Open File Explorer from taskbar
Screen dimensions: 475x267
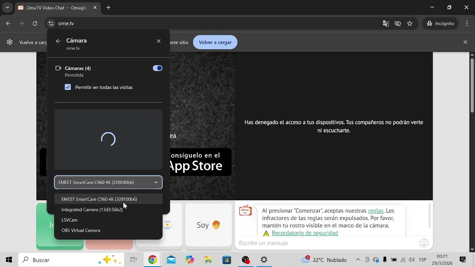click(x=208, y=260)
